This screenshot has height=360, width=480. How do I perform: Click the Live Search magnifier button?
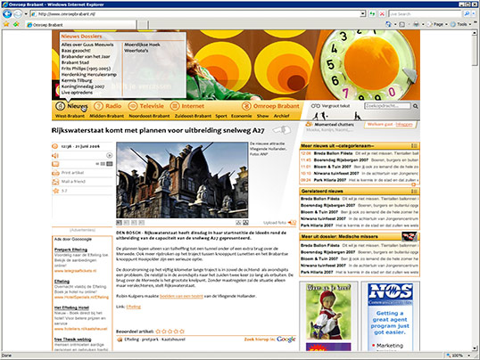(x=467, y=13)
